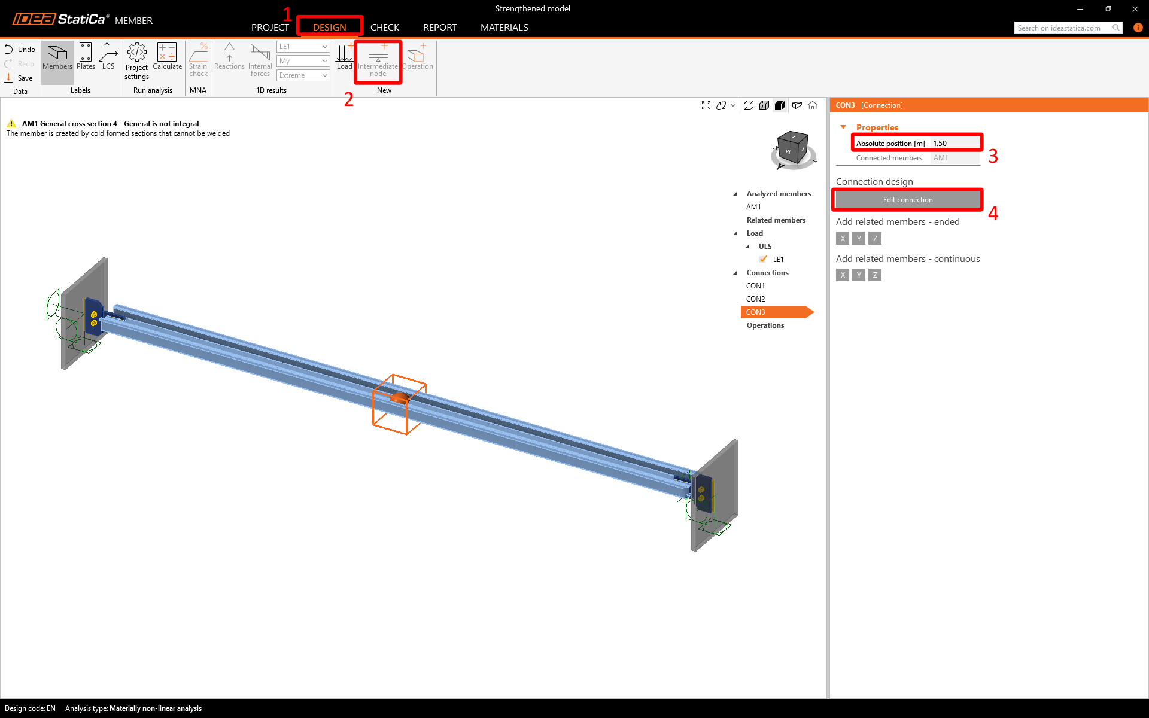The image size is (1149, 718).
Task: Add ended related member in X
Action: (x=843, y=238)
